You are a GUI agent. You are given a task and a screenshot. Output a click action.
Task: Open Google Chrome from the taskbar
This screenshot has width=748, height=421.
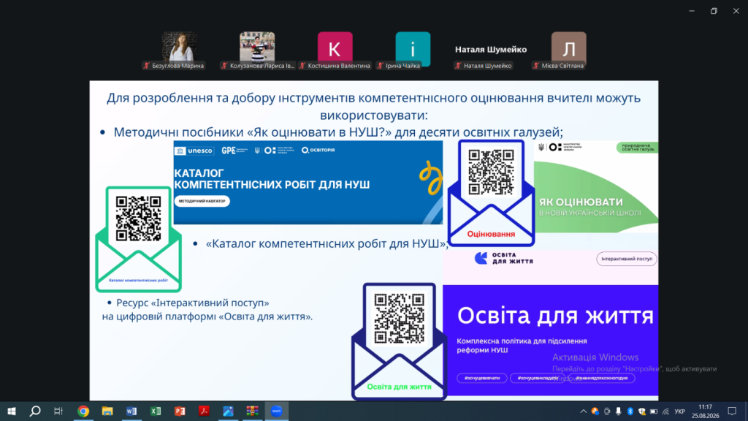(x=83, y=411)
